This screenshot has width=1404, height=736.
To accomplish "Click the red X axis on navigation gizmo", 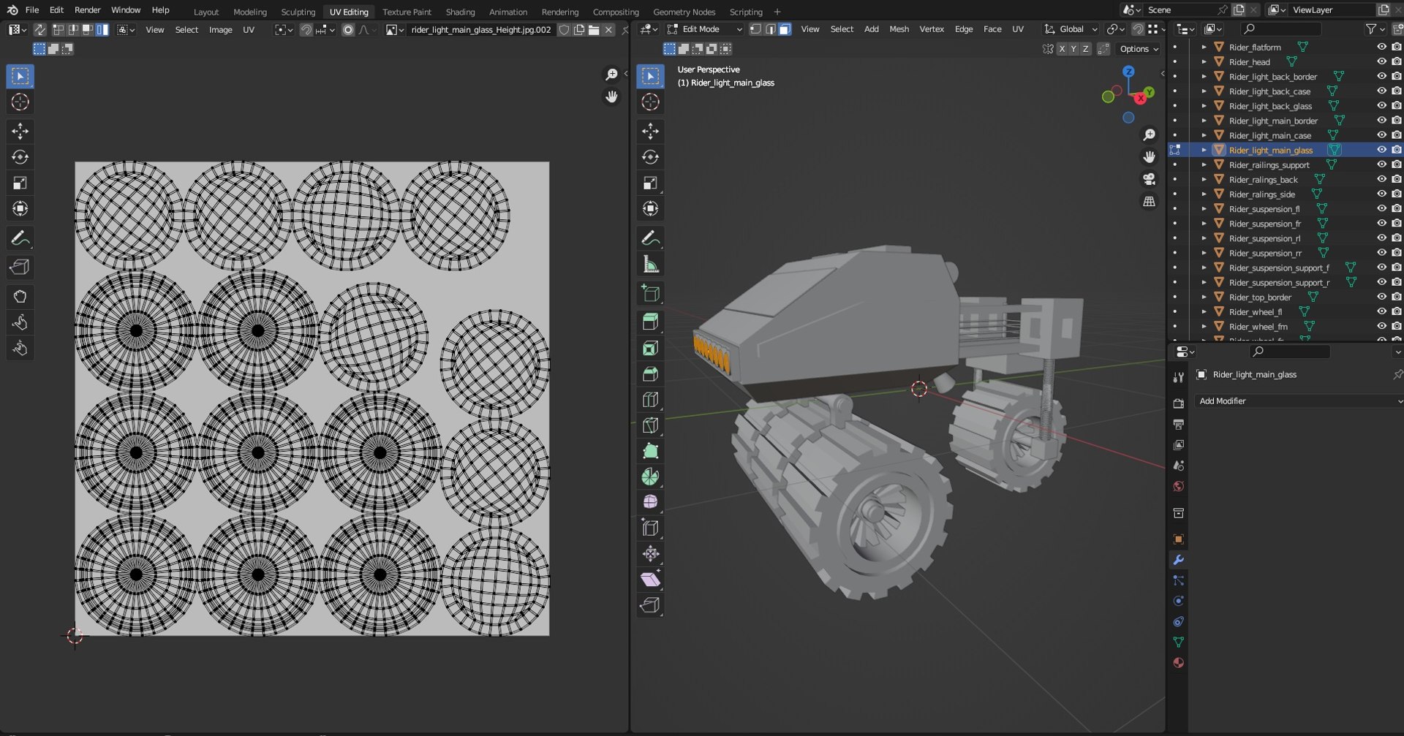I will coord(1140,98).
